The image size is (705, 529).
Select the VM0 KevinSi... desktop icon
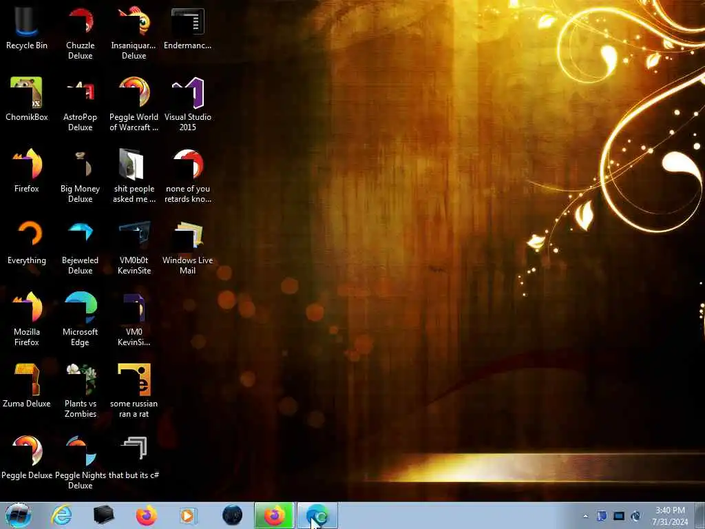(134, 320)
